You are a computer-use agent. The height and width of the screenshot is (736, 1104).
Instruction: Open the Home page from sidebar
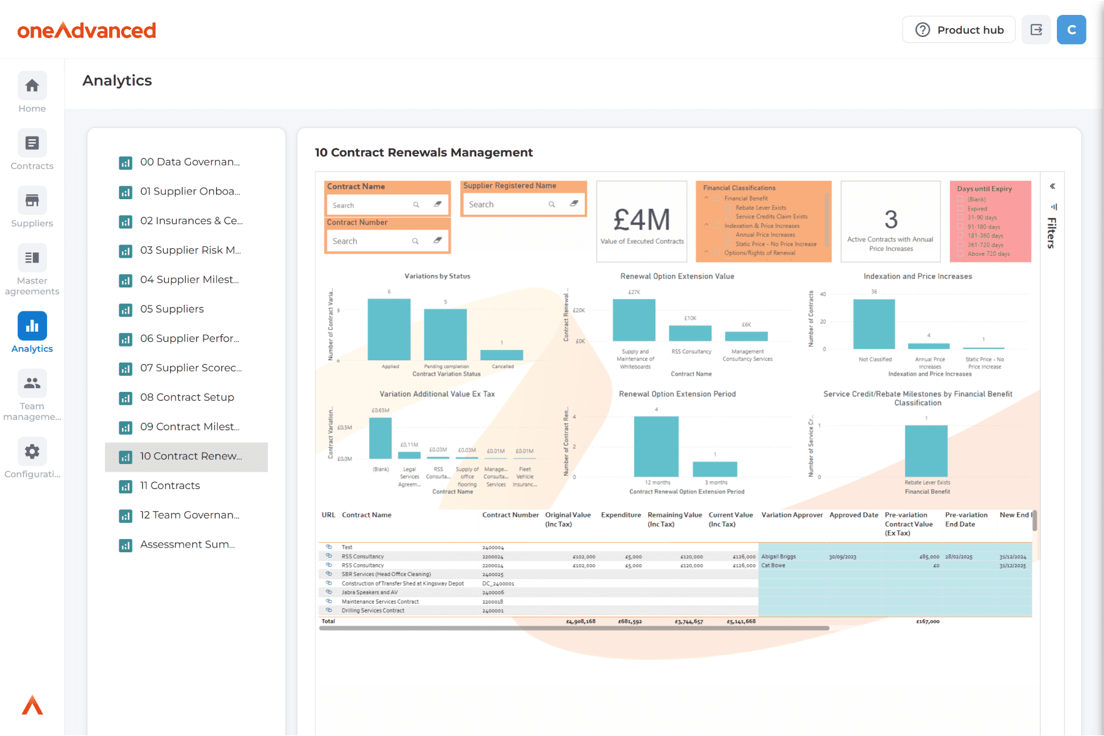point(32,86)
